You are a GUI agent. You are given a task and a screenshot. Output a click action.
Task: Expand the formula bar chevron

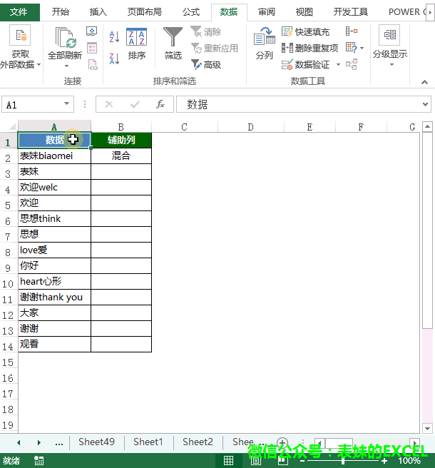(425, 104)
